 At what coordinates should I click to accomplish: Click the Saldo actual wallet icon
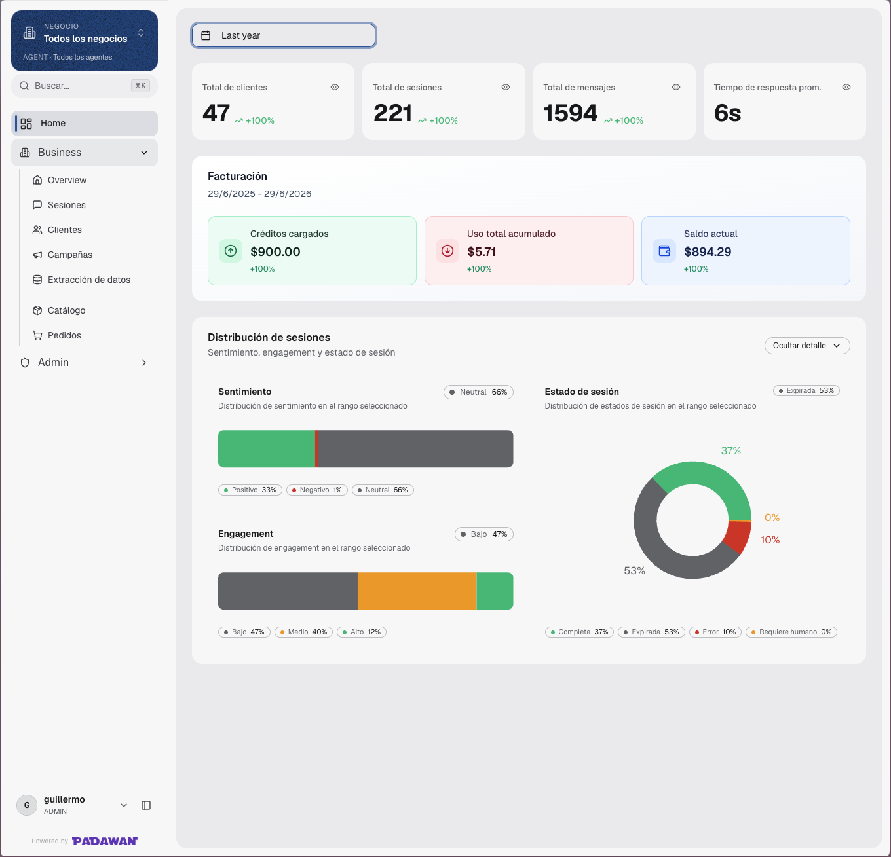[x=664, y=251]
